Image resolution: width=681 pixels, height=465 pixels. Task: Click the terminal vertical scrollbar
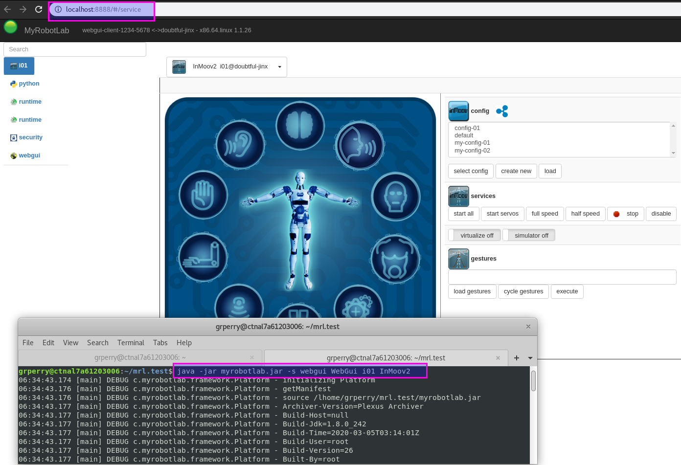pyautogui.click(x=533, y=381)
